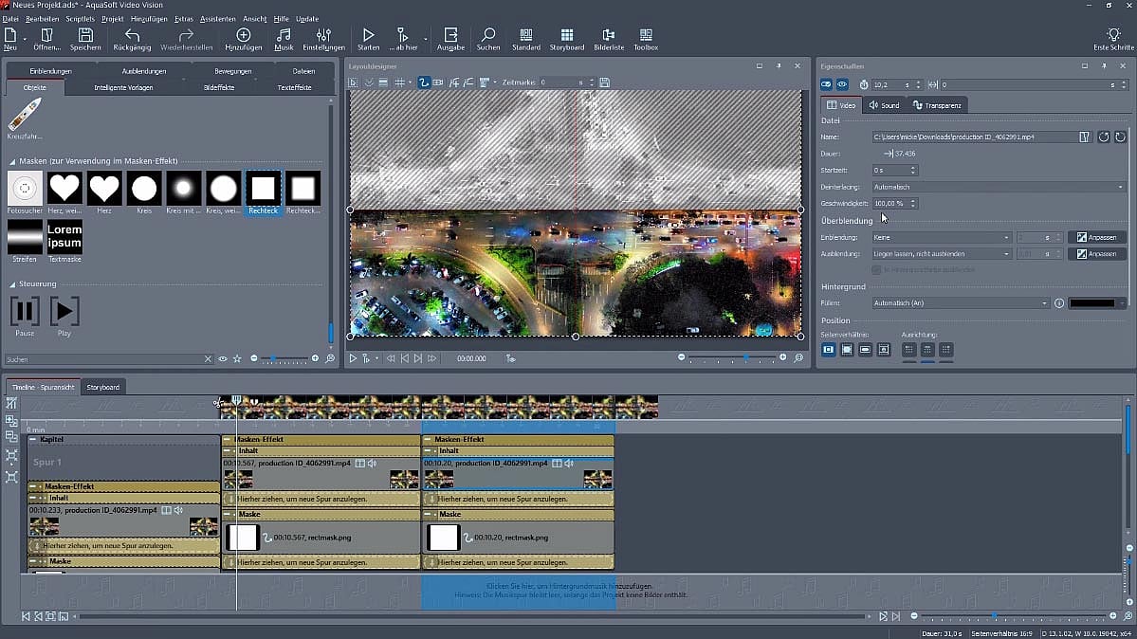
Task: Open the Toolbox view
Action: [646, 39]
